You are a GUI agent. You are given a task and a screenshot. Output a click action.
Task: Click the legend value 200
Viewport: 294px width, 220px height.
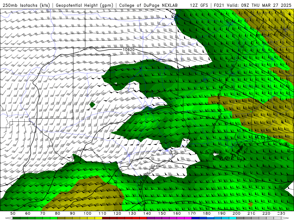(x=236, y=213)
